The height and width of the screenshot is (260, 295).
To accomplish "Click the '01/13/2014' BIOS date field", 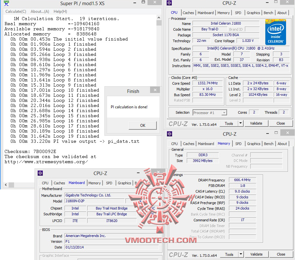I will coord(112,247).
